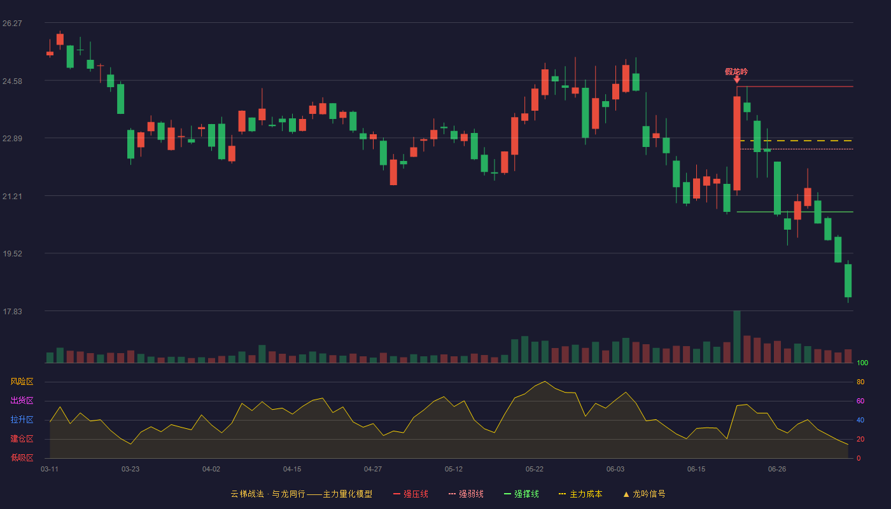Click the 19.52 price axis label

click(x=12, y=254)
